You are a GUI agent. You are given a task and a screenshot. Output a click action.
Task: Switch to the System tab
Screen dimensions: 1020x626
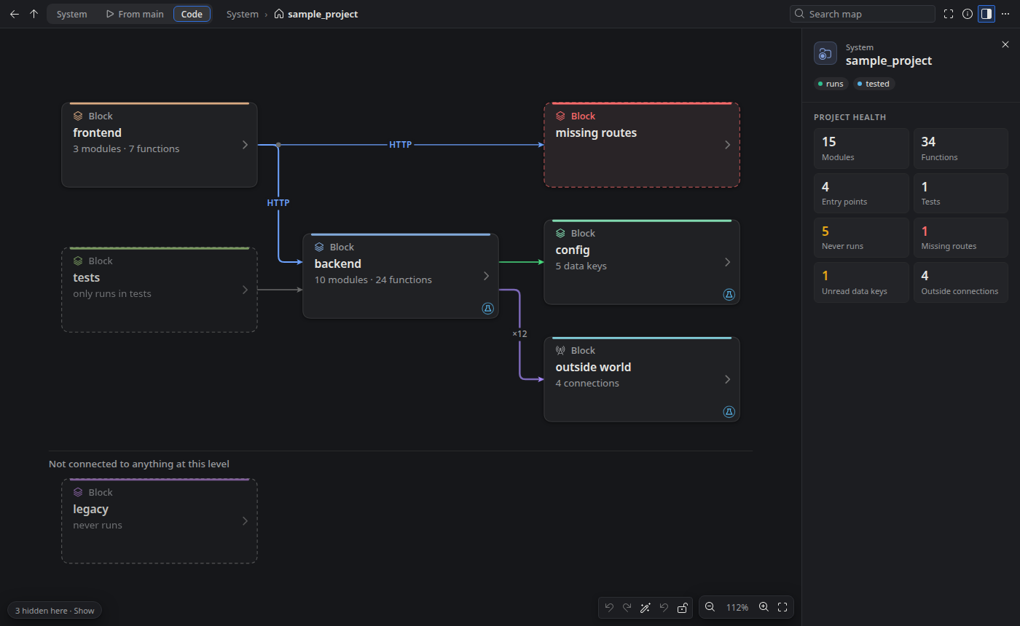[x=72, y=14]
